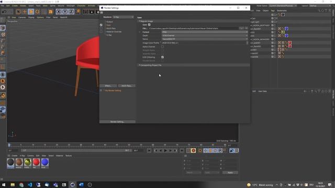Select the blue material sphere
The height and width of the screenshot is (188, 335).
pyautogui.click(x=44, y=162)
